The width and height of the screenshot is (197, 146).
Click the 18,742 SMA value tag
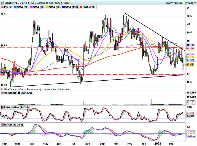191,45
